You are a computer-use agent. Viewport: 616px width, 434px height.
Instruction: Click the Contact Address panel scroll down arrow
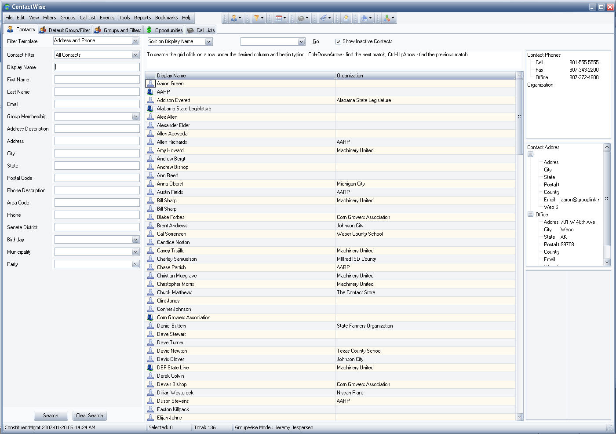(607, 262)
